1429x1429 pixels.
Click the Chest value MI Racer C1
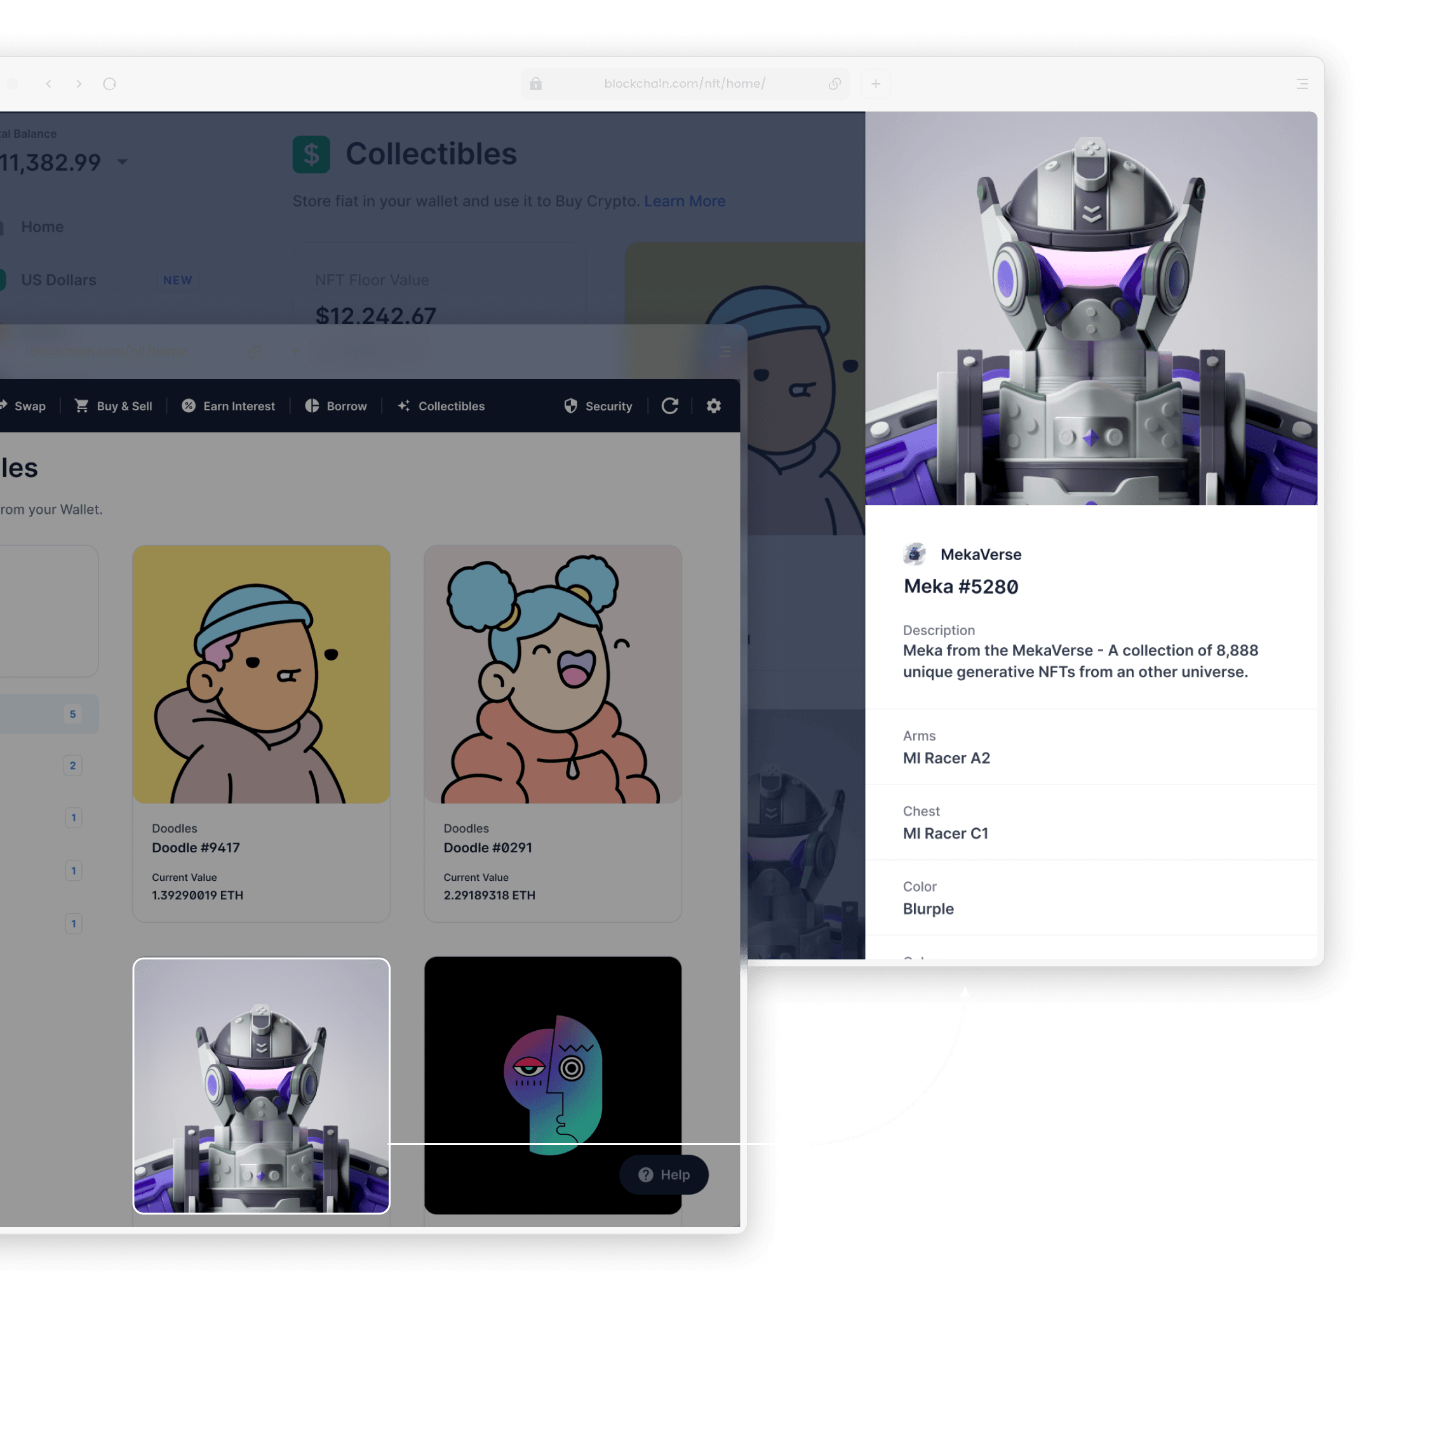(x=945, y=833)
